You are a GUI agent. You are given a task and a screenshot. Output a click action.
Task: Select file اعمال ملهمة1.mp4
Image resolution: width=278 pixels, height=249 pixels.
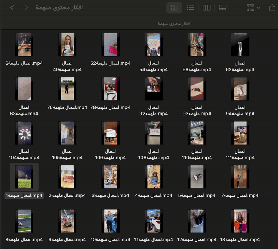tap(24, 177)
